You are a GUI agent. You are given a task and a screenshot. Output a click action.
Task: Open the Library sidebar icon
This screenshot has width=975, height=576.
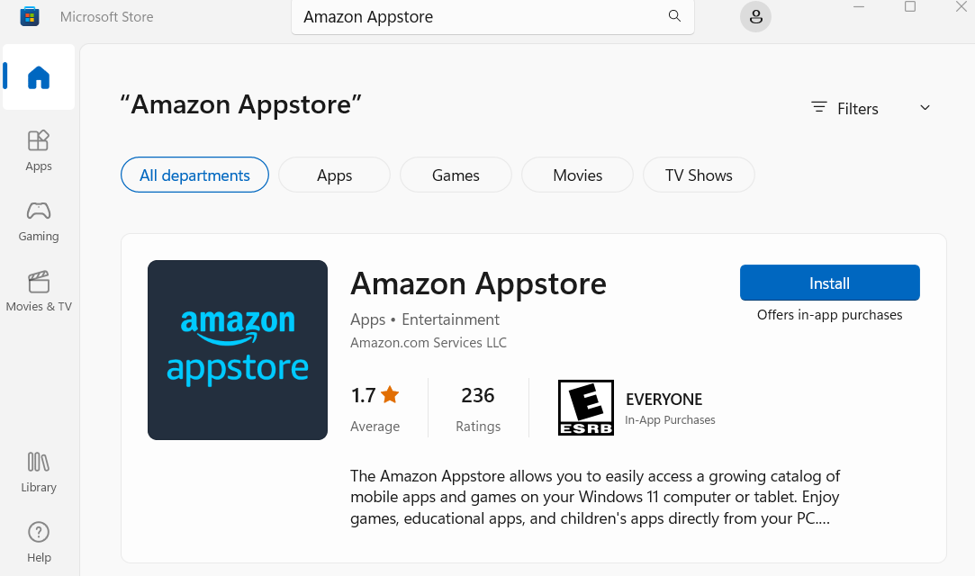pyautogui.click(x=39, y=472)
